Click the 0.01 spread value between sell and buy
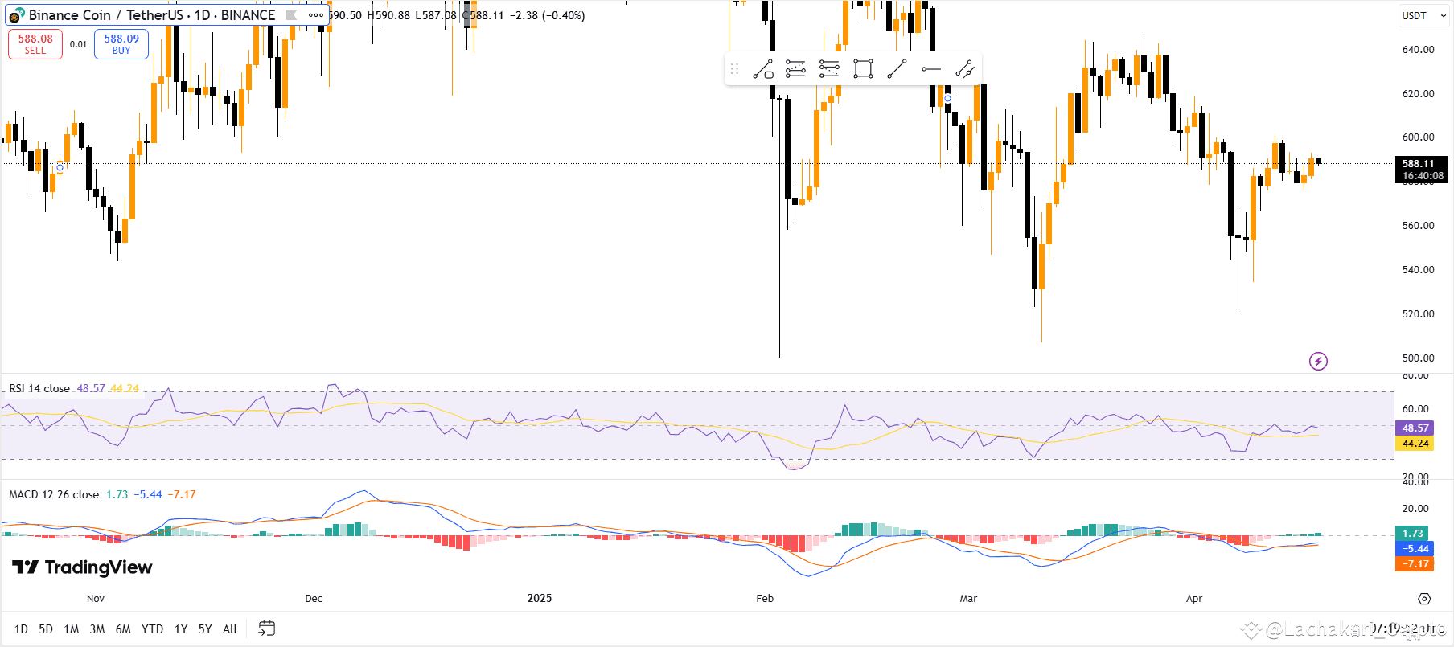 (78, 44)
